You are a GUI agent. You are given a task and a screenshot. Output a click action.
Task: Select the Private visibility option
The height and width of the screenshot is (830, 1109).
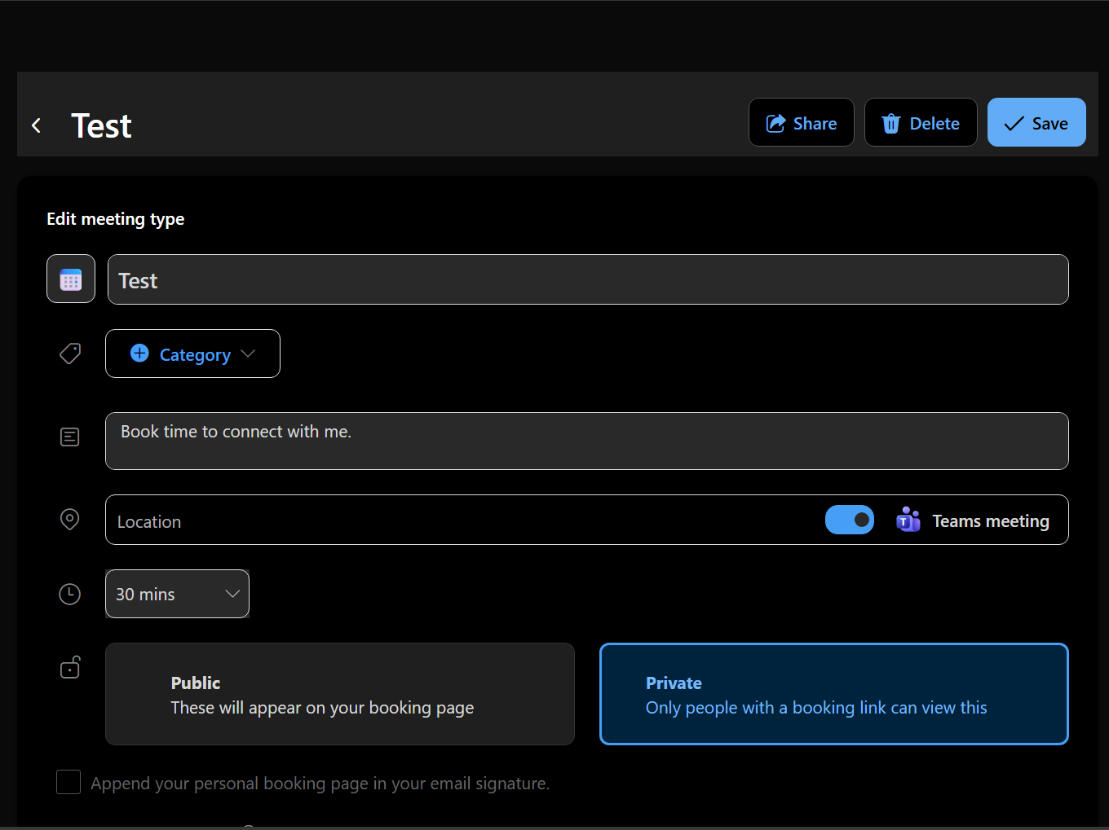tap(834, 694)
